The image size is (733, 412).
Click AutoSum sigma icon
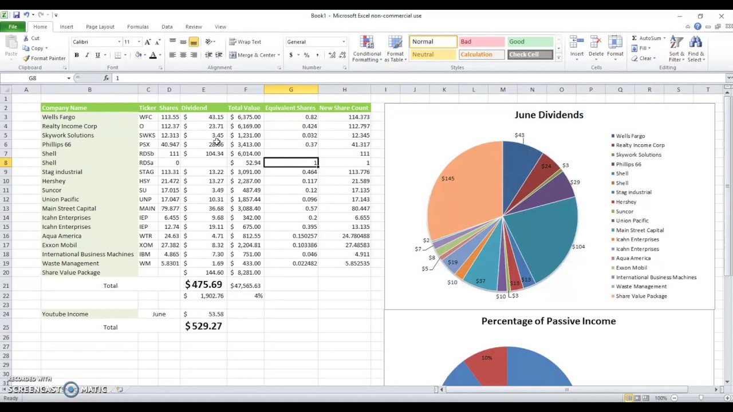pyautogui.click(x=635, y=38)
